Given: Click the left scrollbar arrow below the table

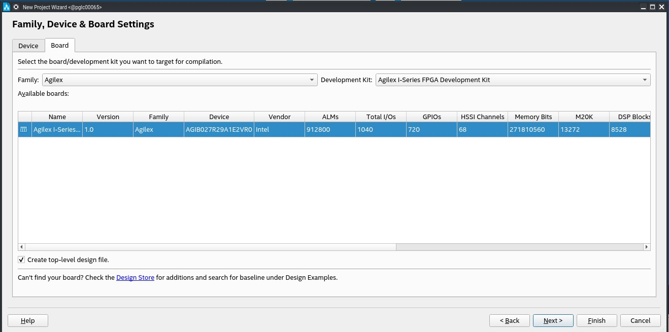Looking at the screenshot, I should click(21, 247).
